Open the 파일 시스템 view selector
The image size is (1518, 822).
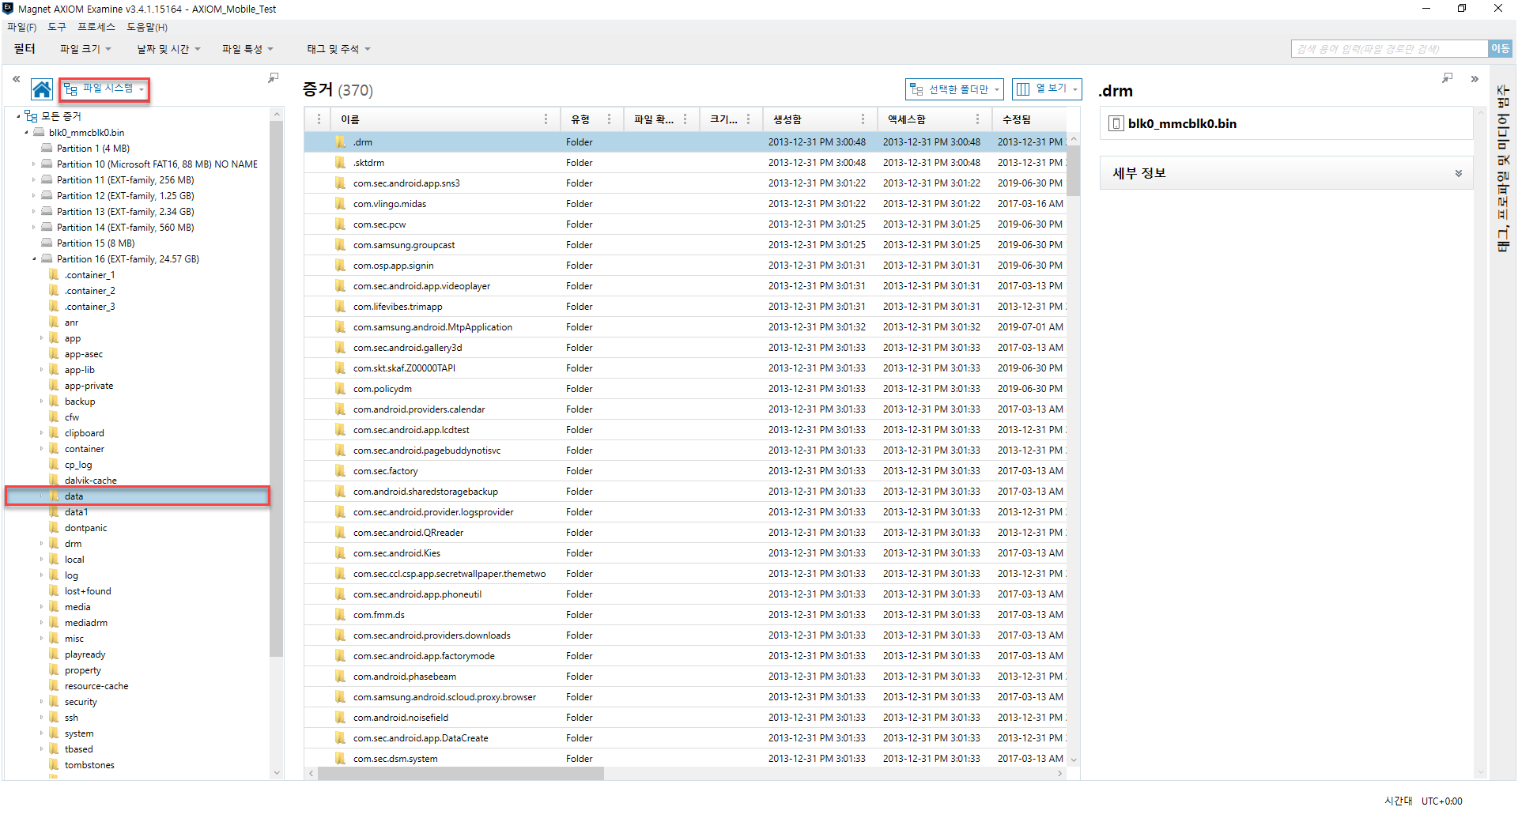click(104, 89)
